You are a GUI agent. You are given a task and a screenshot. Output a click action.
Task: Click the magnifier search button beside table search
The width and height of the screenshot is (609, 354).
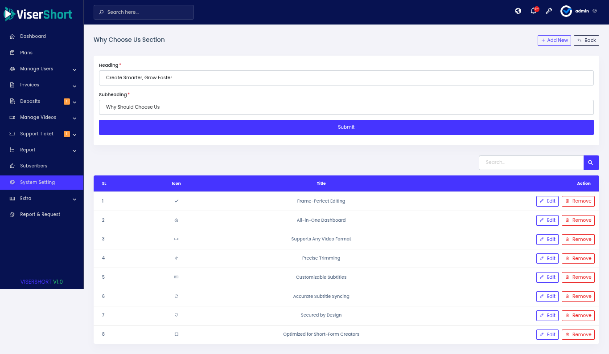(591, 163)
